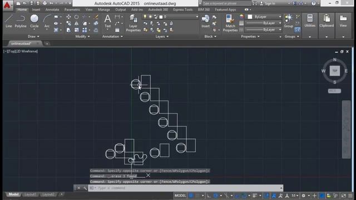Expand the Draw panel dropdown

point(33,37)
